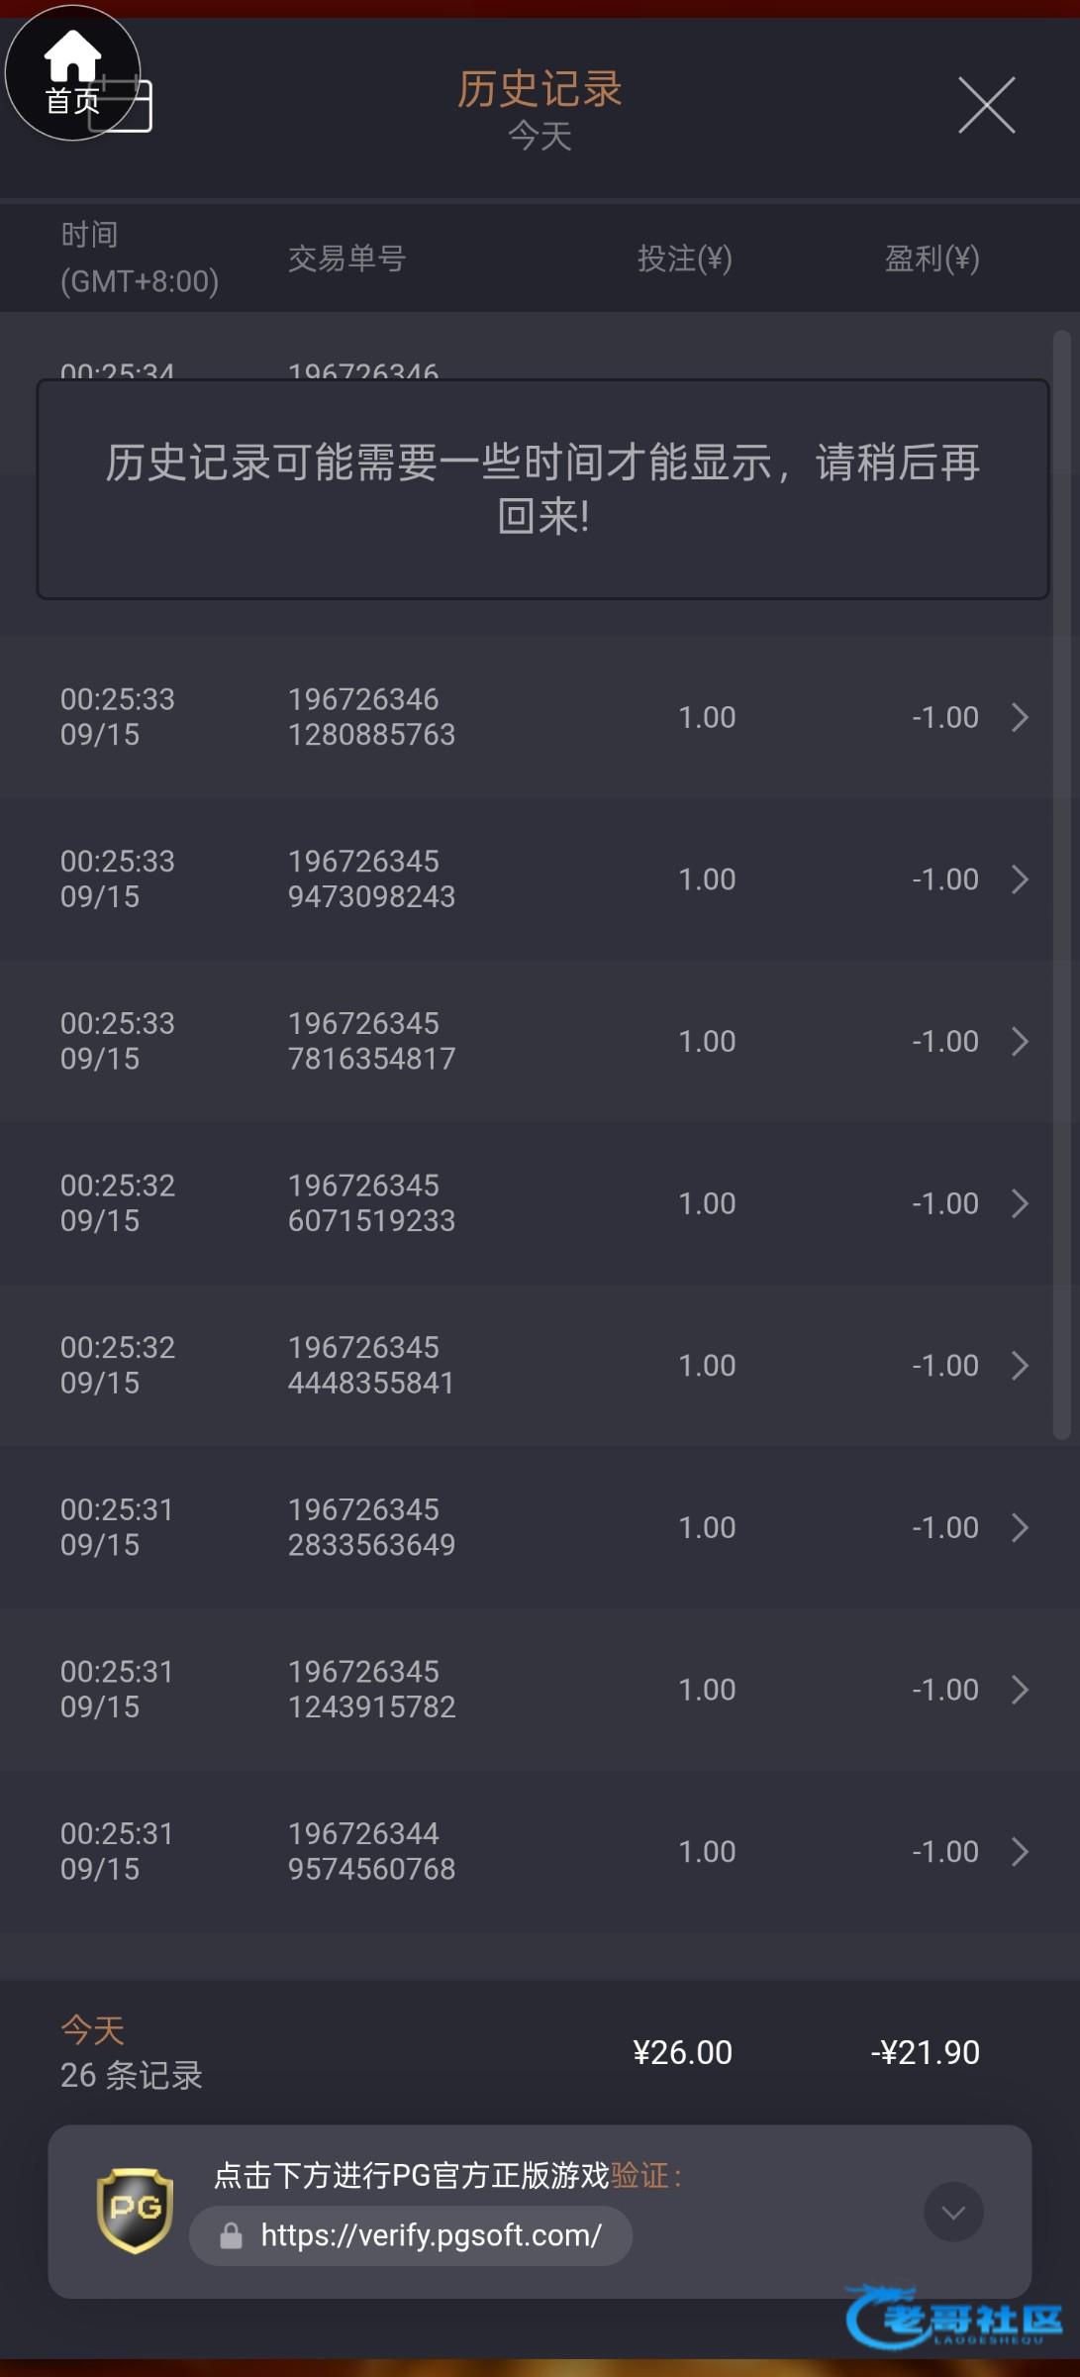Click the lock icon beside verify URL

[x=231, y=2236]
